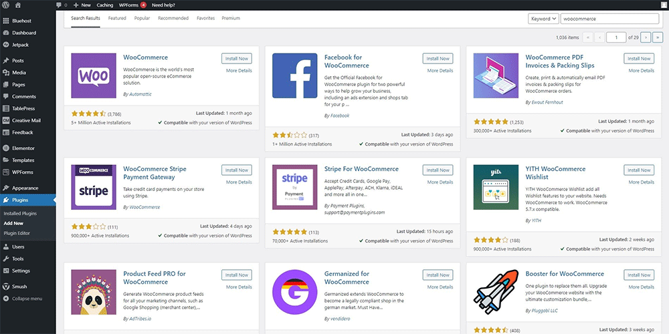
Task: Click the Smush sidebar icon
Action: click(x=6, y=285)
